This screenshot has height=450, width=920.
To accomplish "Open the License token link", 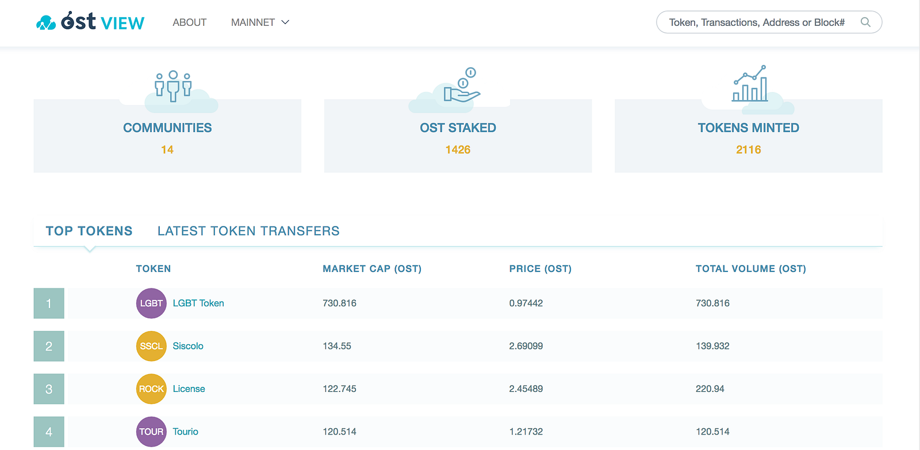I will click(189, 389).
